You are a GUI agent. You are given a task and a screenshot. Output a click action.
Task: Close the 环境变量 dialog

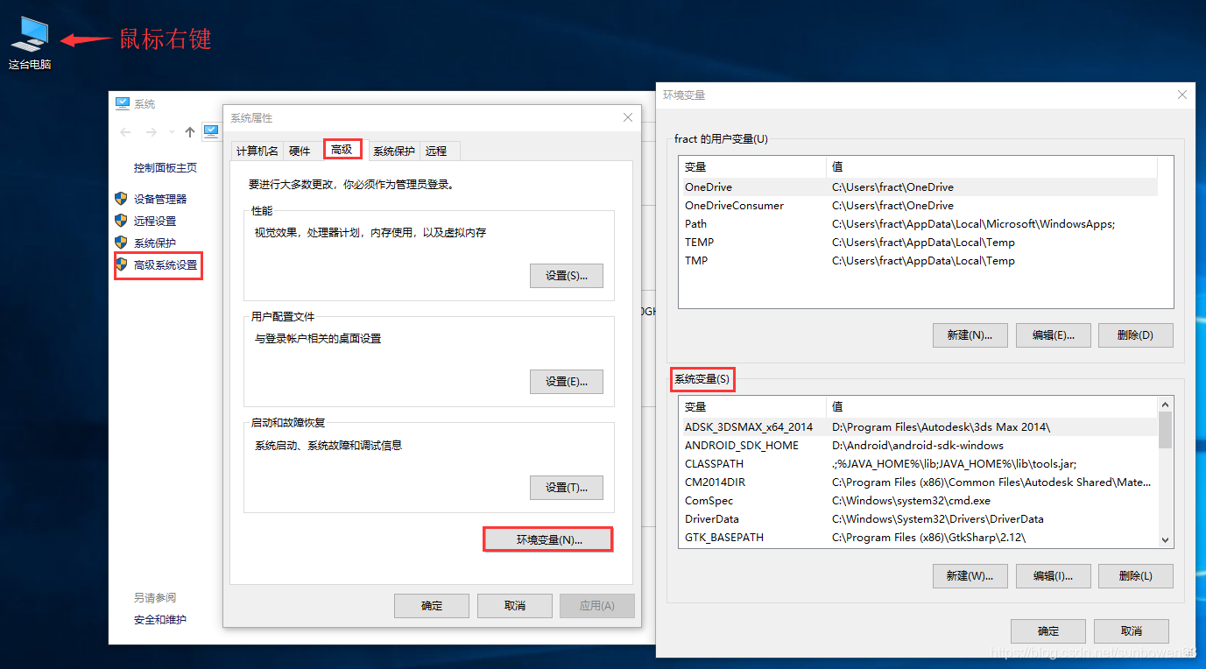(x=1182, y=95)
